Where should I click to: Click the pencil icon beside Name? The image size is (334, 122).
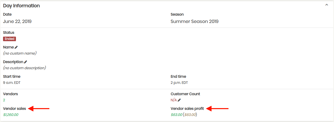[16, 47]
